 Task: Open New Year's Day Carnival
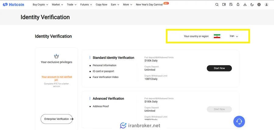tap(149, 5)
